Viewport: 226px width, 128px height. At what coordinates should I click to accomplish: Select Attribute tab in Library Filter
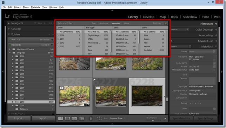[104, 23]
